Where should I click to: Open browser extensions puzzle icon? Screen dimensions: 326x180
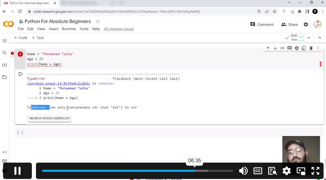[x=300, y=12]
